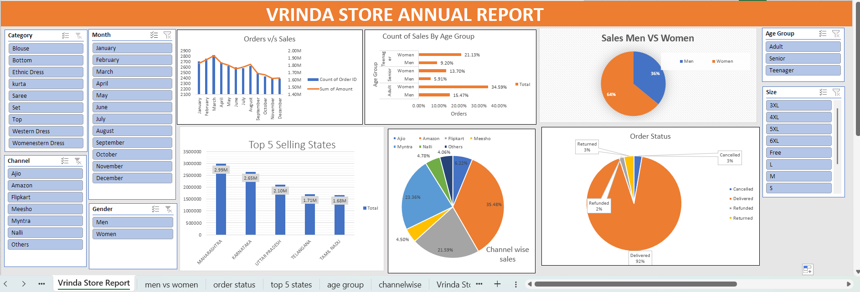Toggle multi-select on Size slicer
This screenshot has height=292, width=860.
click(x=823, y=92)
